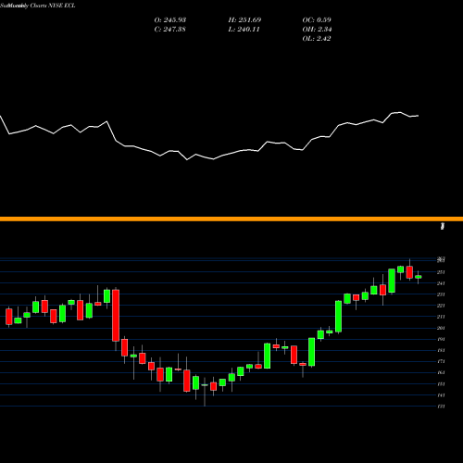Click the 251 price axis label
The width and height of the screenshot is (463, 463).
point(441,272)
